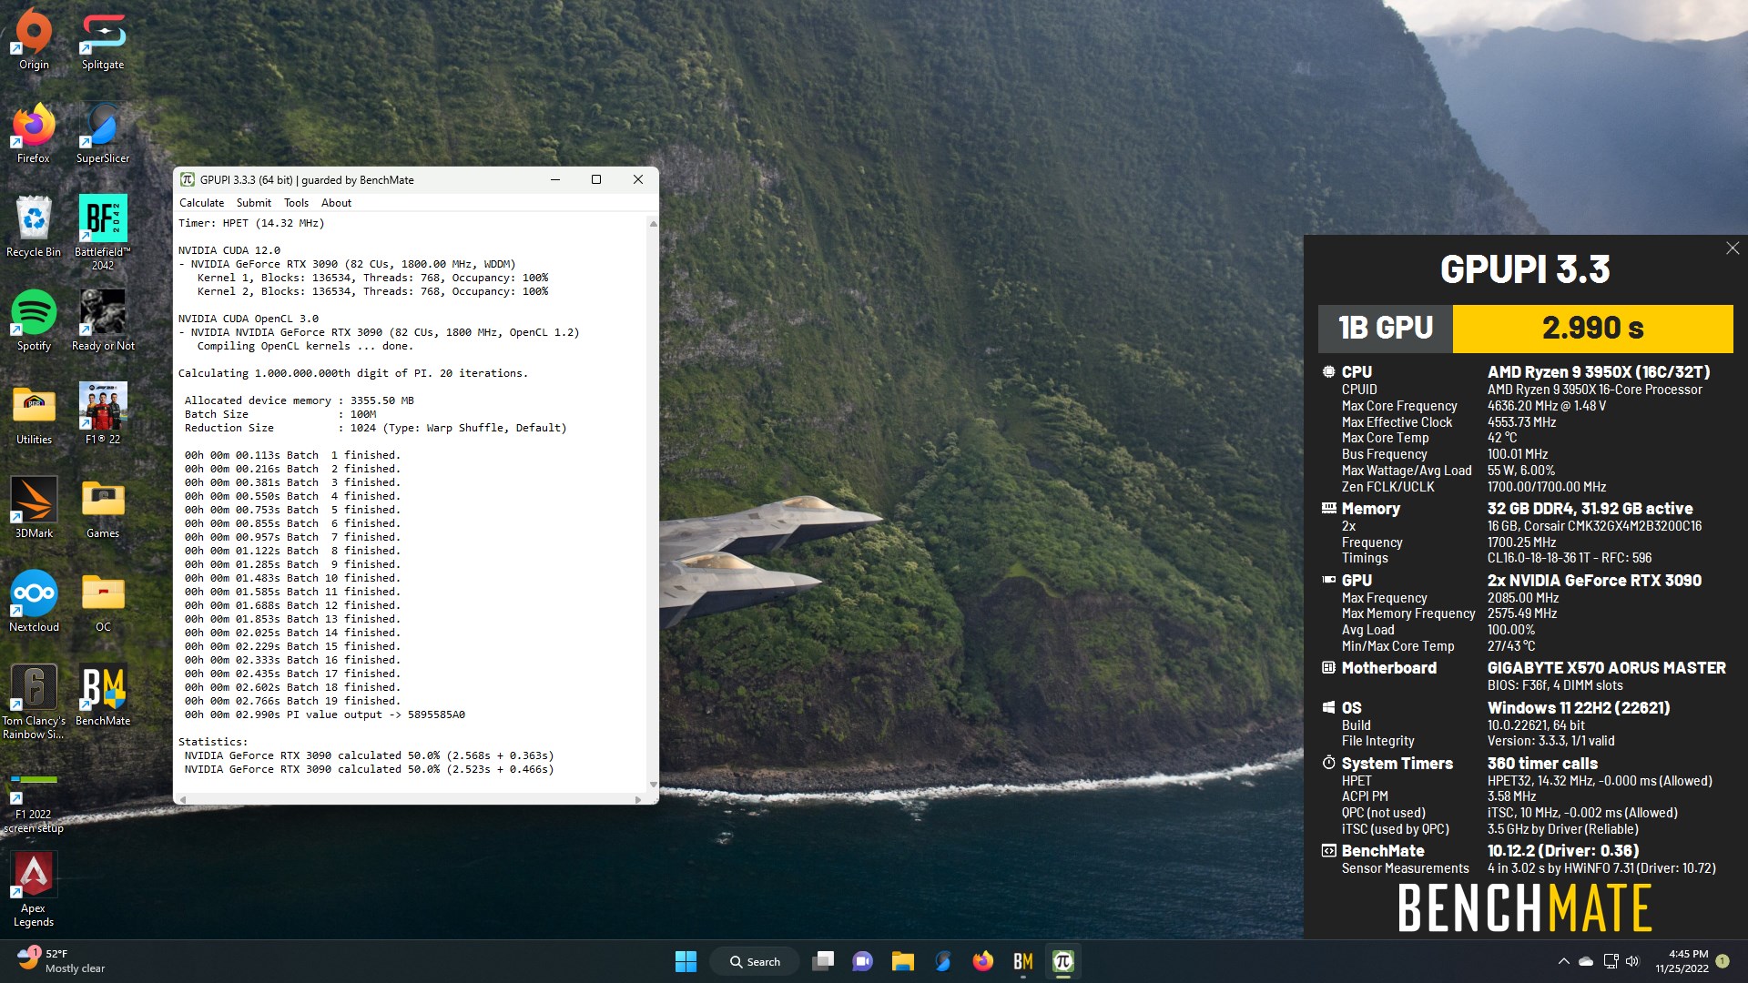Screen dimensions: 1748x983
Task: Switch to the GPUPI taskbar icon
Action: 1062,961
